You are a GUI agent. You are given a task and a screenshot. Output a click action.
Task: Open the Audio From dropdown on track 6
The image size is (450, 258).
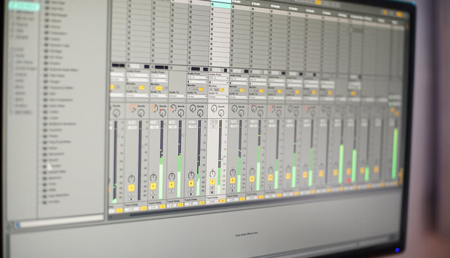(x=197, y=77)
